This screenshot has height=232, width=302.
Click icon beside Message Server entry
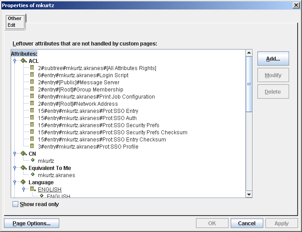[32, 82]
